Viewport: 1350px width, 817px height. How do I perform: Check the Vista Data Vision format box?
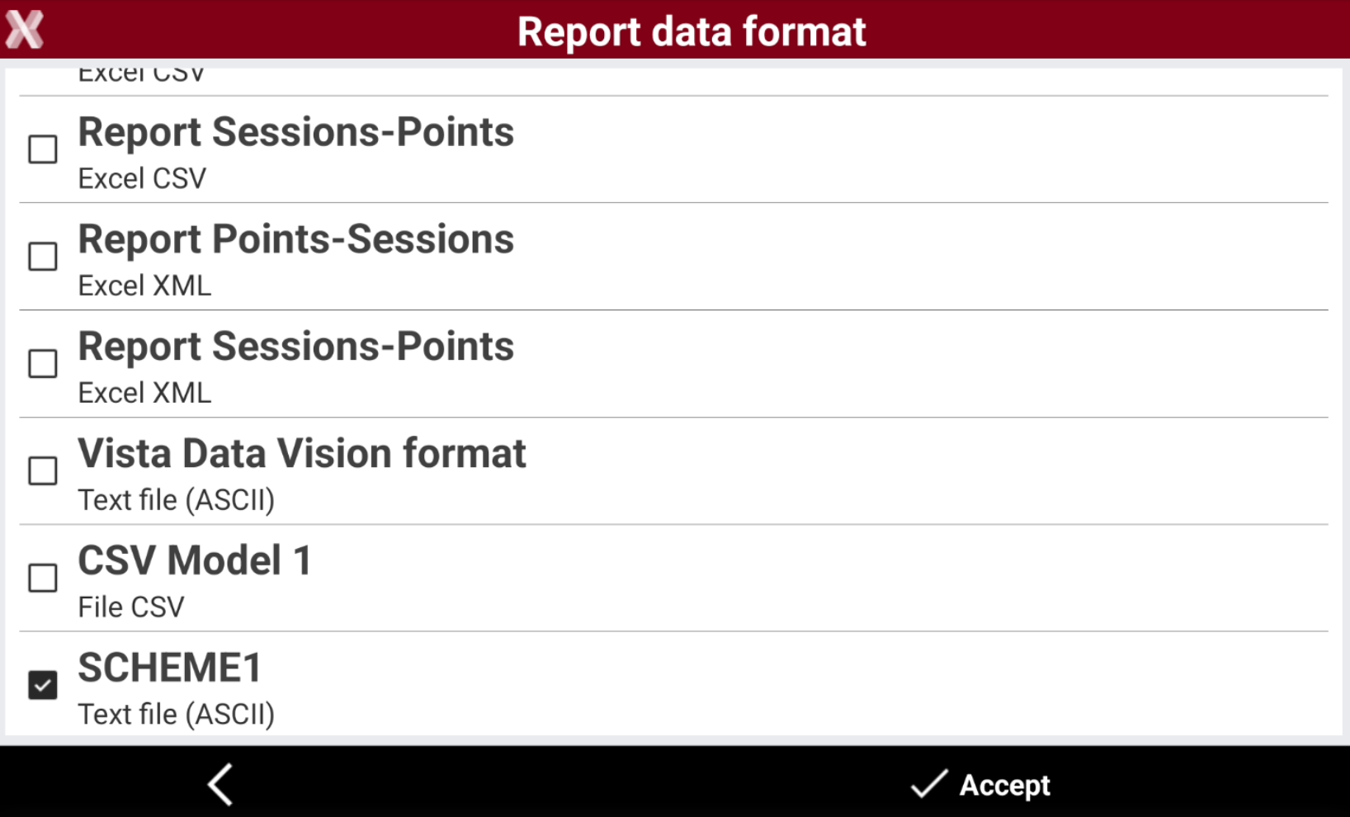click(43, 471)
